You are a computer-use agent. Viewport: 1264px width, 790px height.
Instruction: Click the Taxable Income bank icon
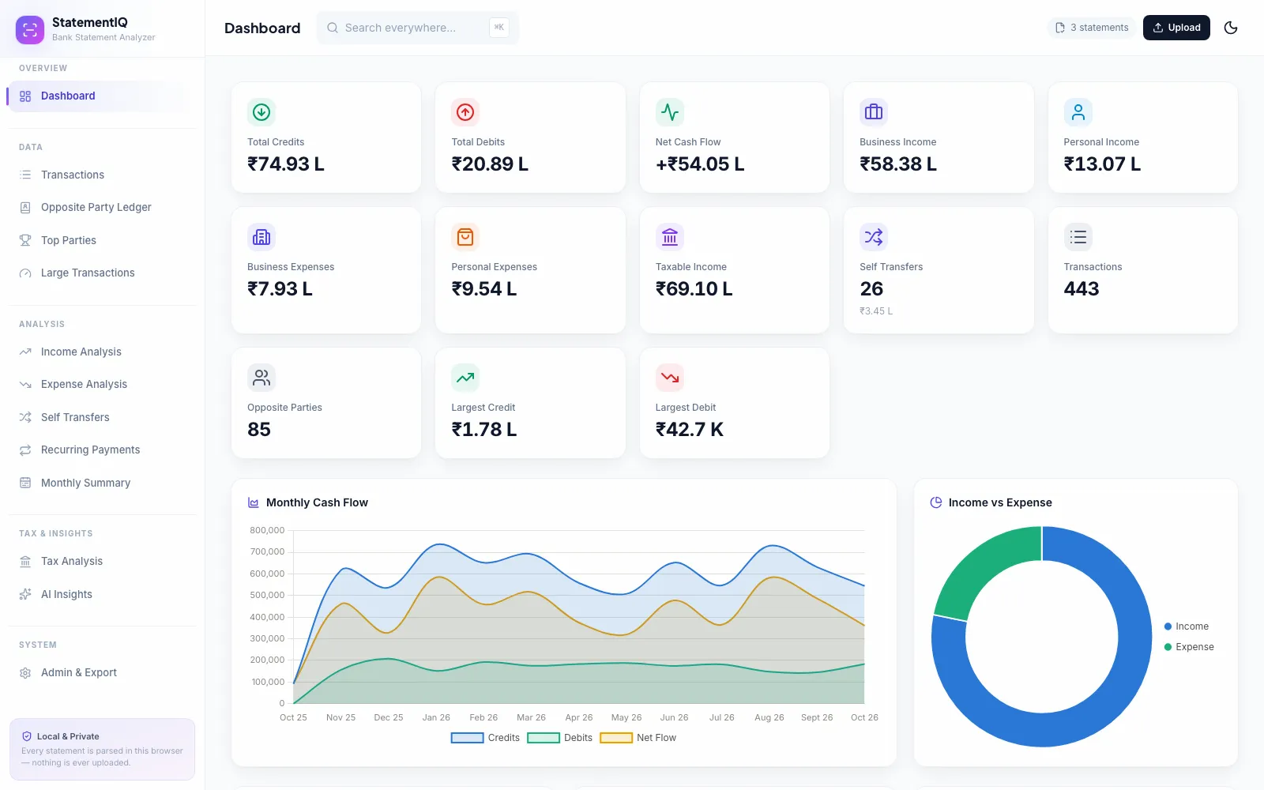click(x=670, y=237)
